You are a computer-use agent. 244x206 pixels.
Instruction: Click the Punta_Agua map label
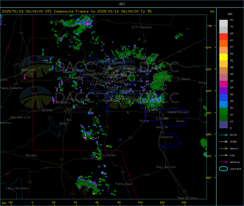[124, 184]
